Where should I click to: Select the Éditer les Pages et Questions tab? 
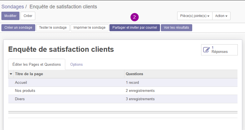pos(37,64)
